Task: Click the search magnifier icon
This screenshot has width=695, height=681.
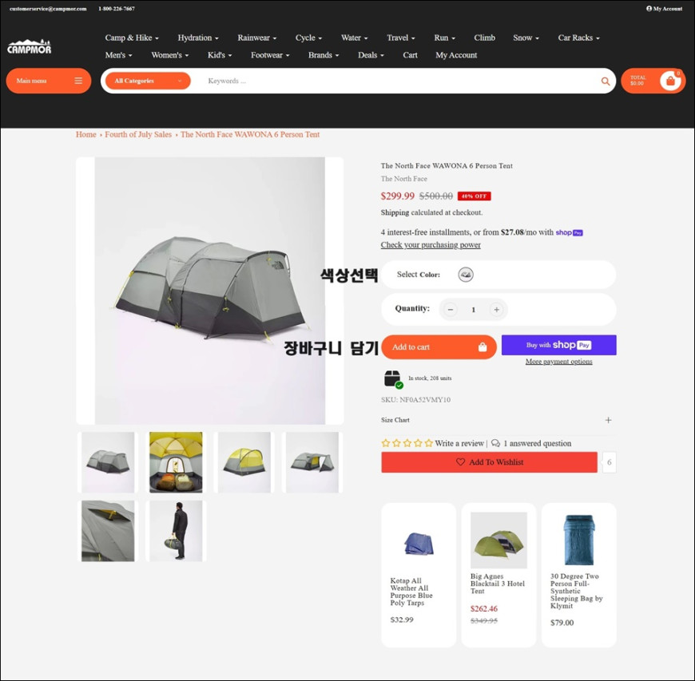Action: 605,81
